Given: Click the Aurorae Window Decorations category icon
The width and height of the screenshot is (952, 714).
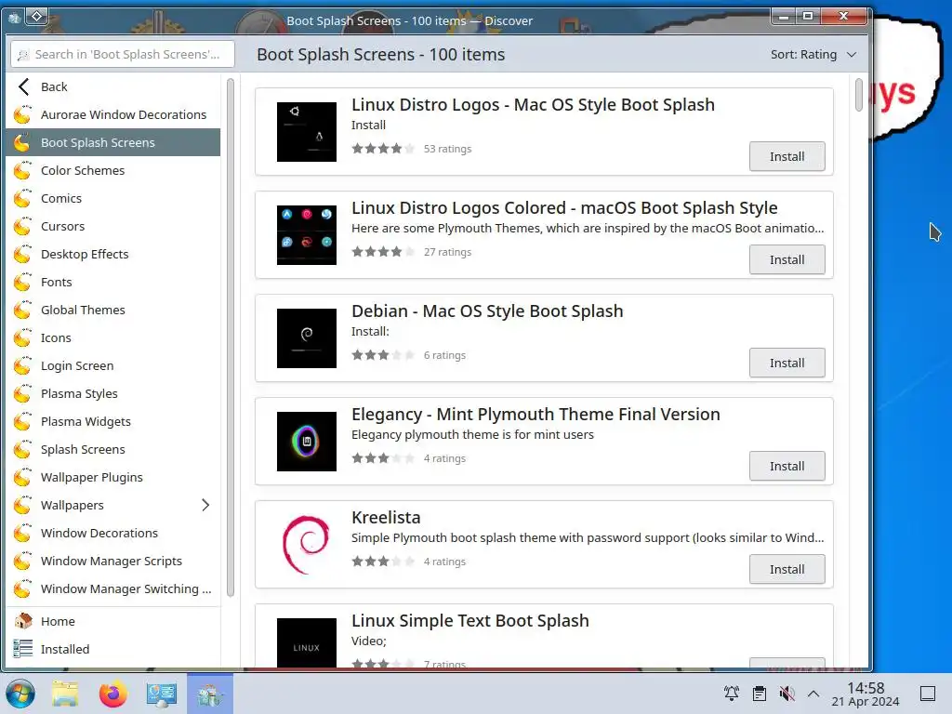Looking at the screenshot, I should (x=23, y=114).
